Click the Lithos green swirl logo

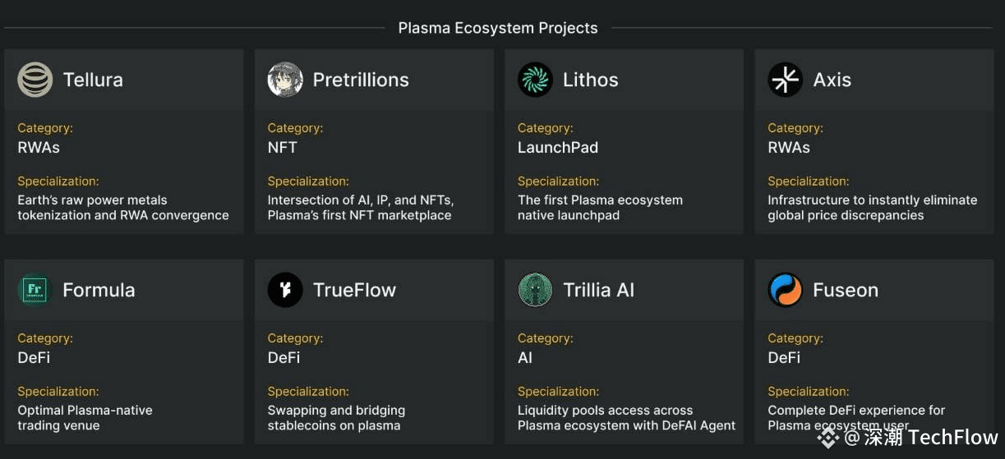pyautogui.click(x=535, y=80)
